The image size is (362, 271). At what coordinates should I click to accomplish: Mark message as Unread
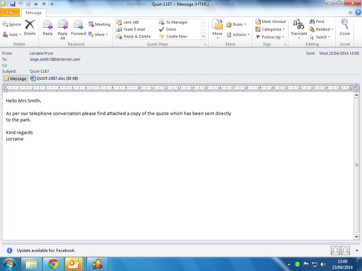point(270,22)
